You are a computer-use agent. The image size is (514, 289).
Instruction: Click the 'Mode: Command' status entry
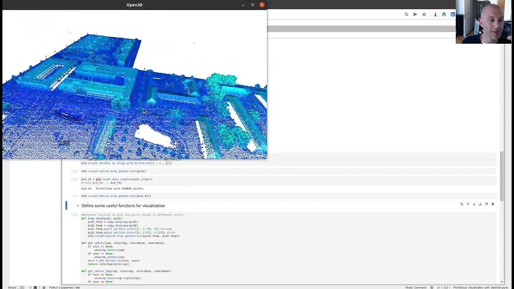click(416, 287)
